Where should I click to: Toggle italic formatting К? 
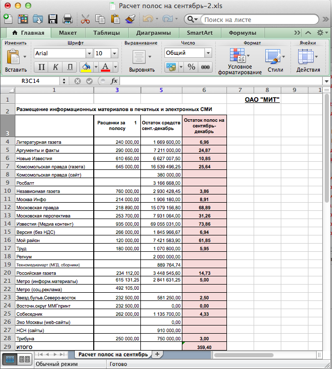(55, 67)
